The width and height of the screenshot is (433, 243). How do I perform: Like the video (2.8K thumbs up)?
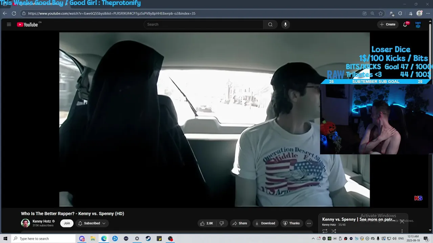click(x=207, y=223)
